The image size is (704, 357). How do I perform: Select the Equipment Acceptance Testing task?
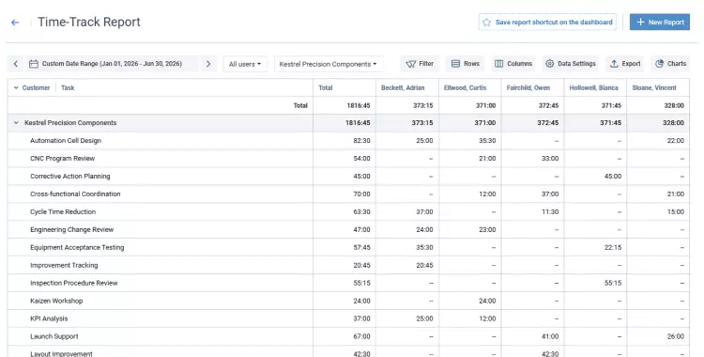(x=77, y=247)
